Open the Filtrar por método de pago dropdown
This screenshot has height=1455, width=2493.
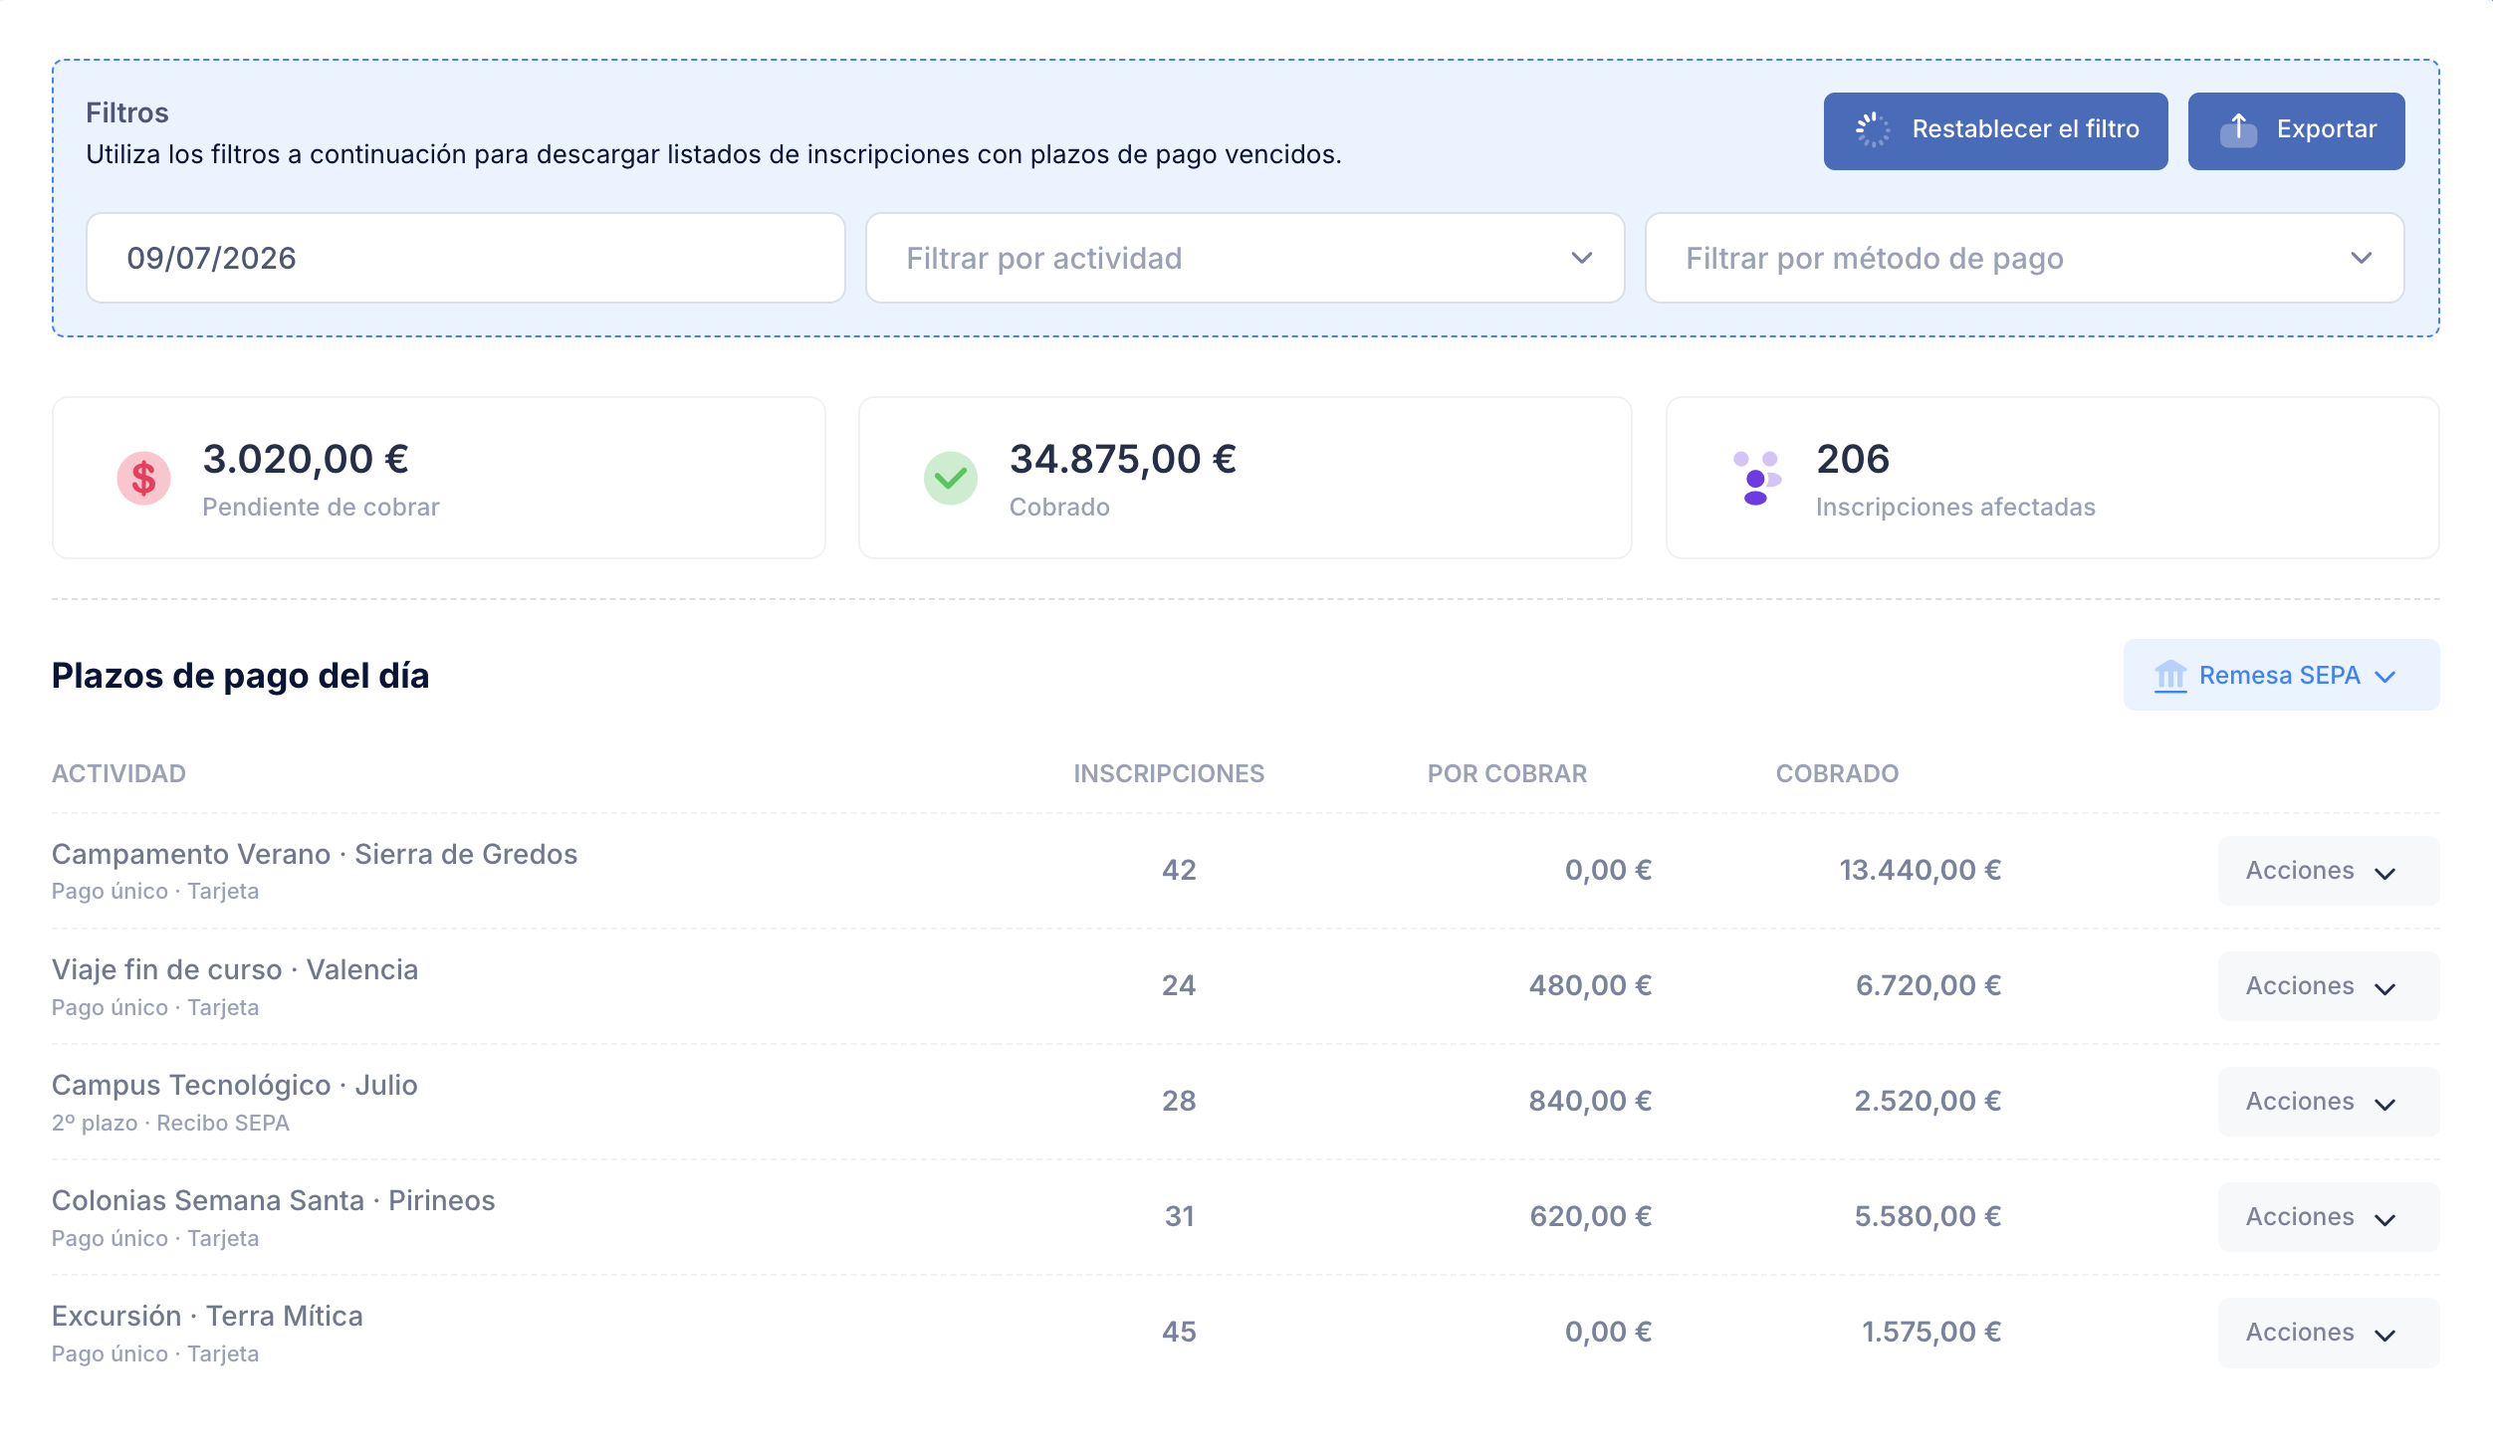click(x=2024, y=259)
